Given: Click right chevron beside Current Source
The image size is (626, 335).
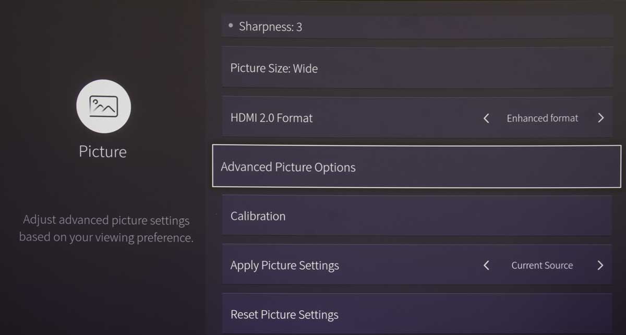Looking at the screenshot, I should (x=600, y=265).
